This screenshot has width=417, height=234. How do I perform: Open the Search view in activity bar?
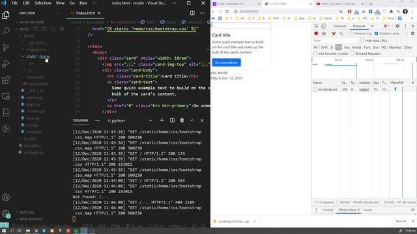[x=6, y=31]
